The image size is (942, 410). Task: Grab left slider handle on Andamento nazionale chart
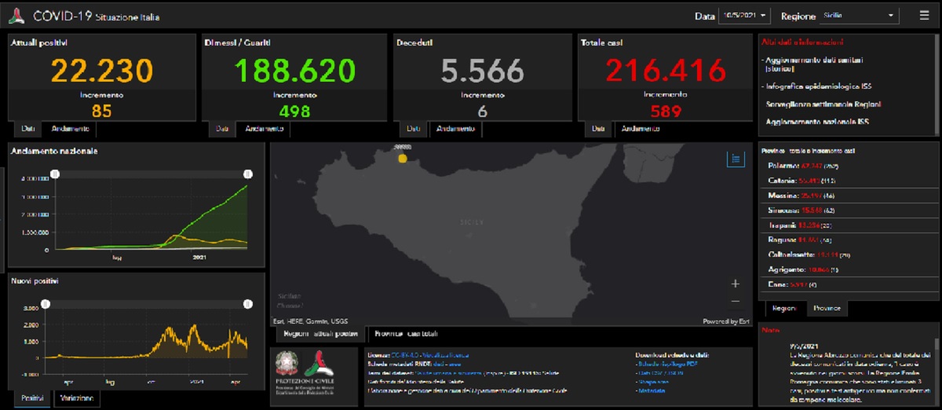pos(54,174)
